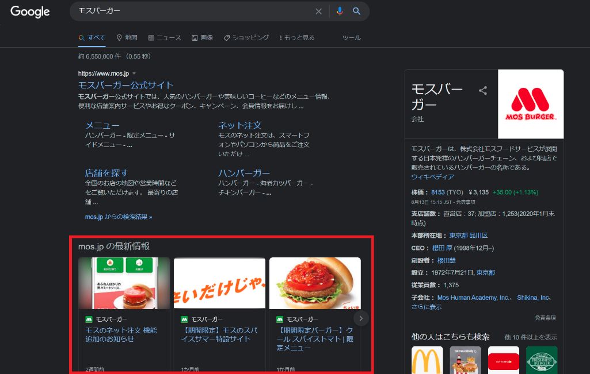Clear the search box with the X icon
Image resolution: width=590 pixels, height=374 pixels.
[319, 11]
